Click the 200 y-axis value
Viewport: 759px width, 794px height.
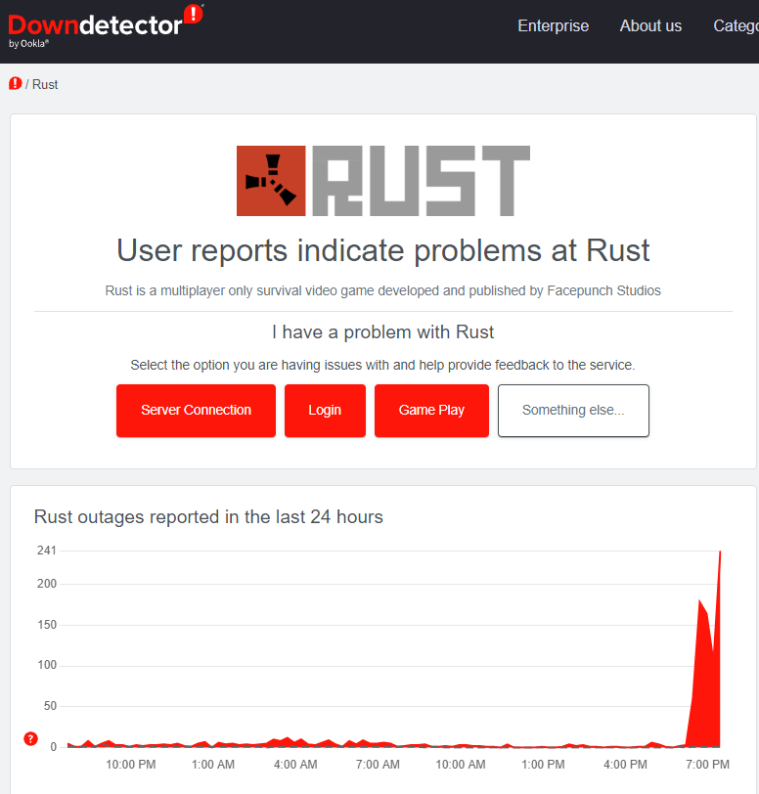(47, 584)
